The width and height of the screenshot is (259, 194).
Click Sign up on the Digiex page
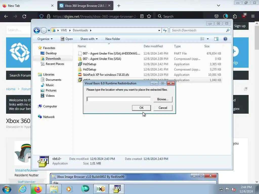[240, 26]
